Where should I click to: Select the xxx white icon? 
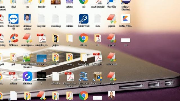pos(126,40)
